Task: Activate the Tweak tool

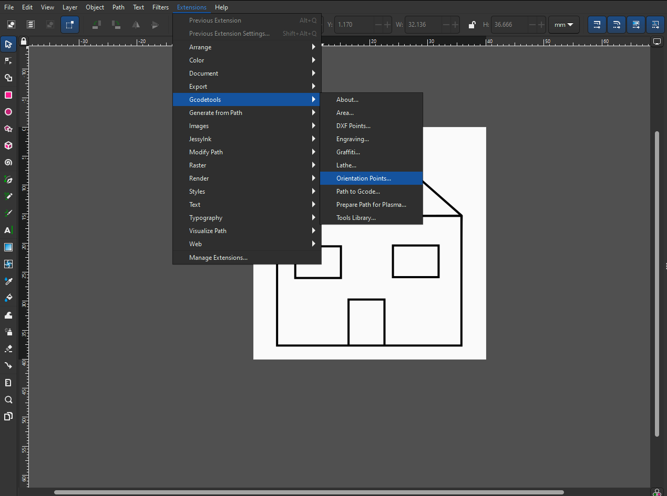Action: 8,315
